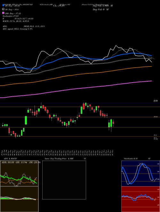This screenshot has width=160, height=212.
Task: Click the white 50 Day legend swatch
Action: point(3,9)
